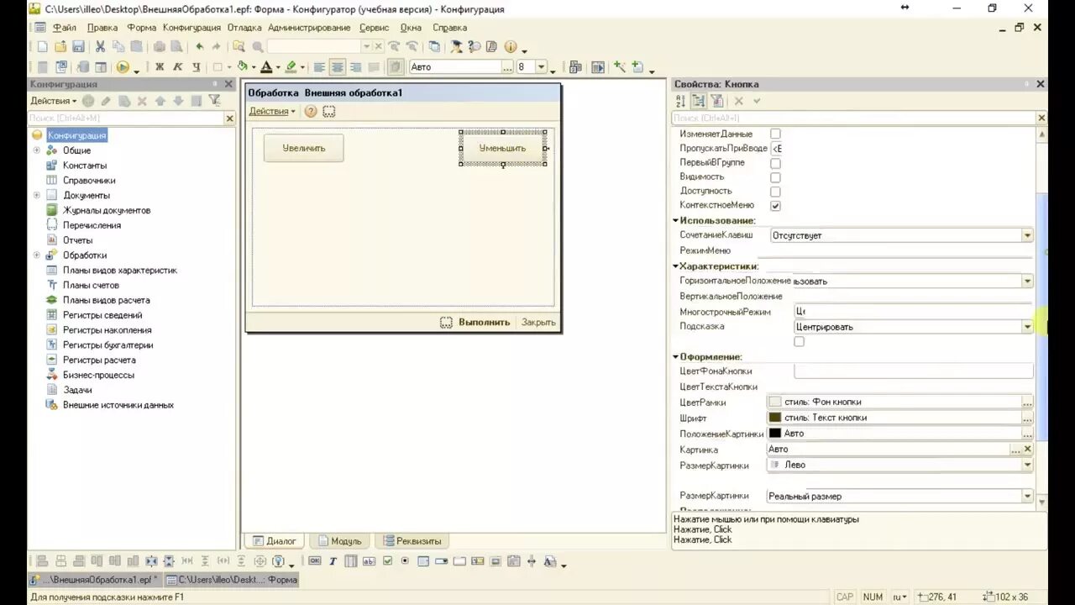Image resolution: width=1075 pixels, height=605 pixels.
Task: Uncheck the КонтекстноеМеню checkbox
Action: (x=775, y=206)
